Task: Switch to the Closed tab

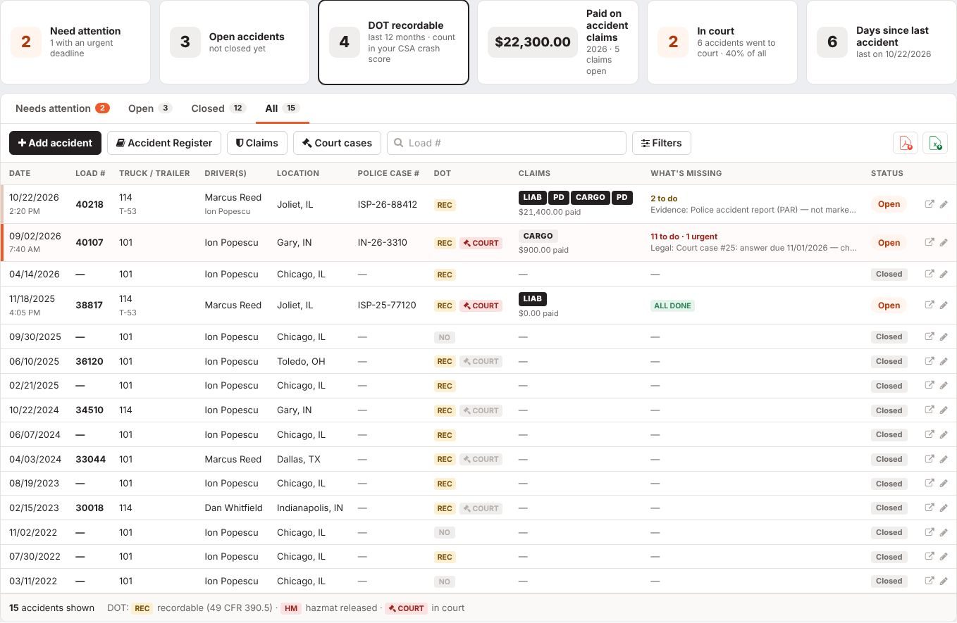Action: [x=218, y=108]
